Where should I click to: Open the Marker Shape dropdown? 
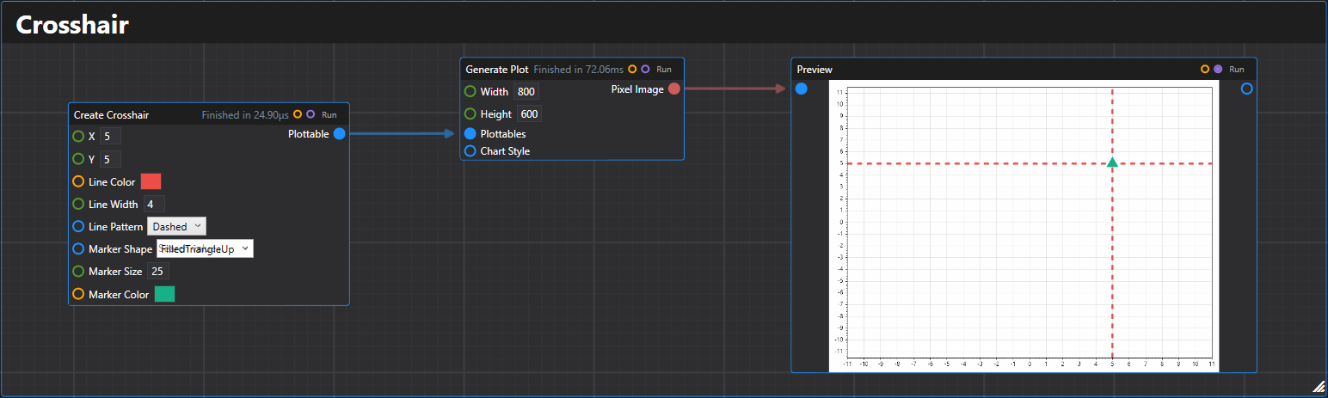click(205, 248)
